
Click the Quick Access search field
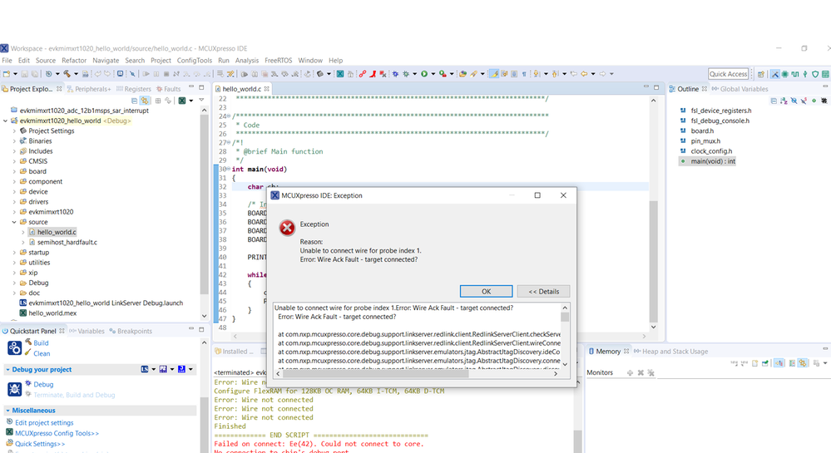click(728, 74)
